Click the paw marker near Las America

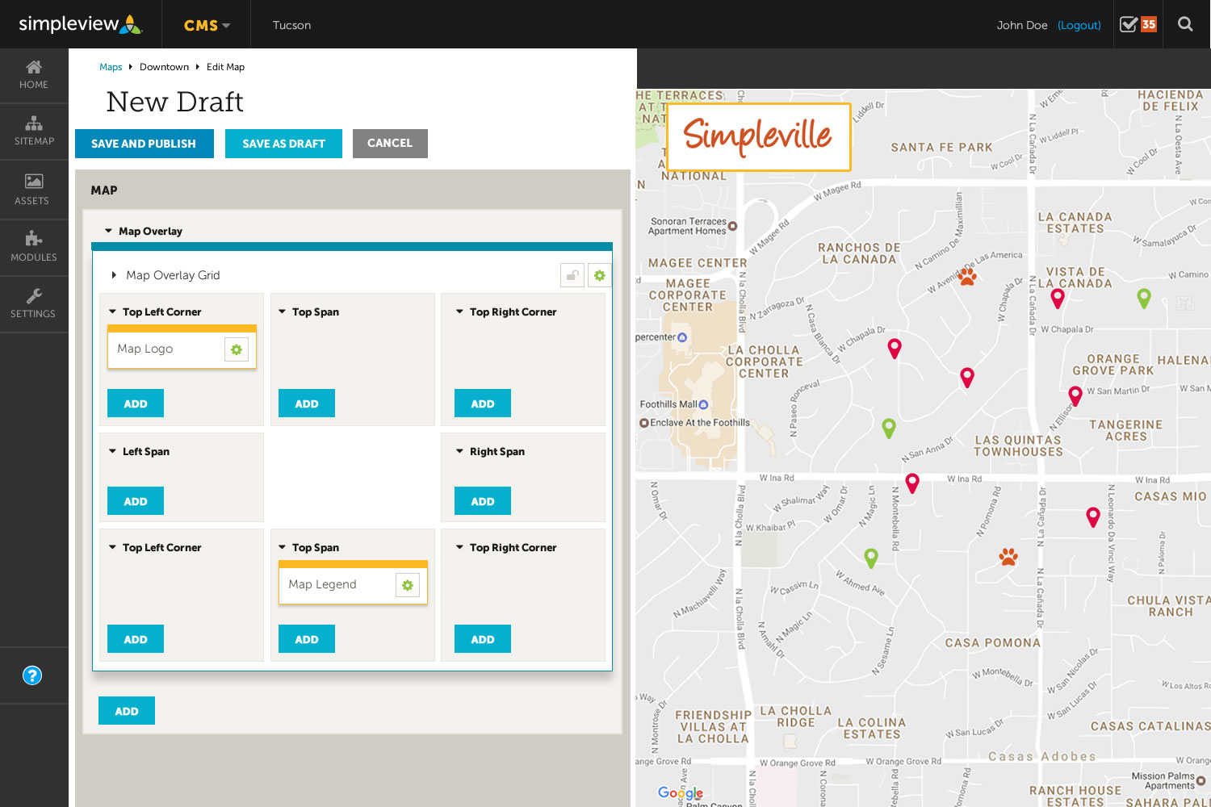coord(967,277)
